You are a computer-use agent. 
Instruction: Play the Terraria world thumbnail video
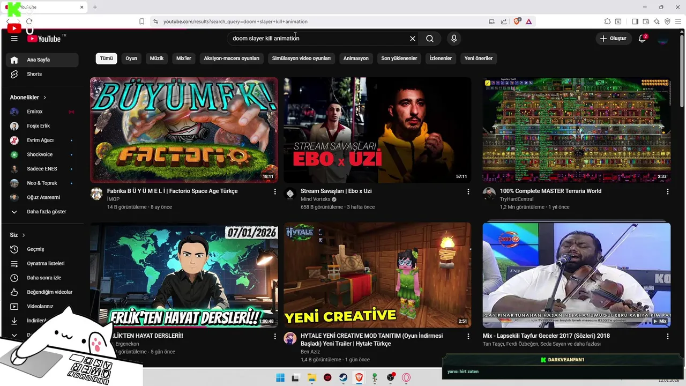pos(577,130)
